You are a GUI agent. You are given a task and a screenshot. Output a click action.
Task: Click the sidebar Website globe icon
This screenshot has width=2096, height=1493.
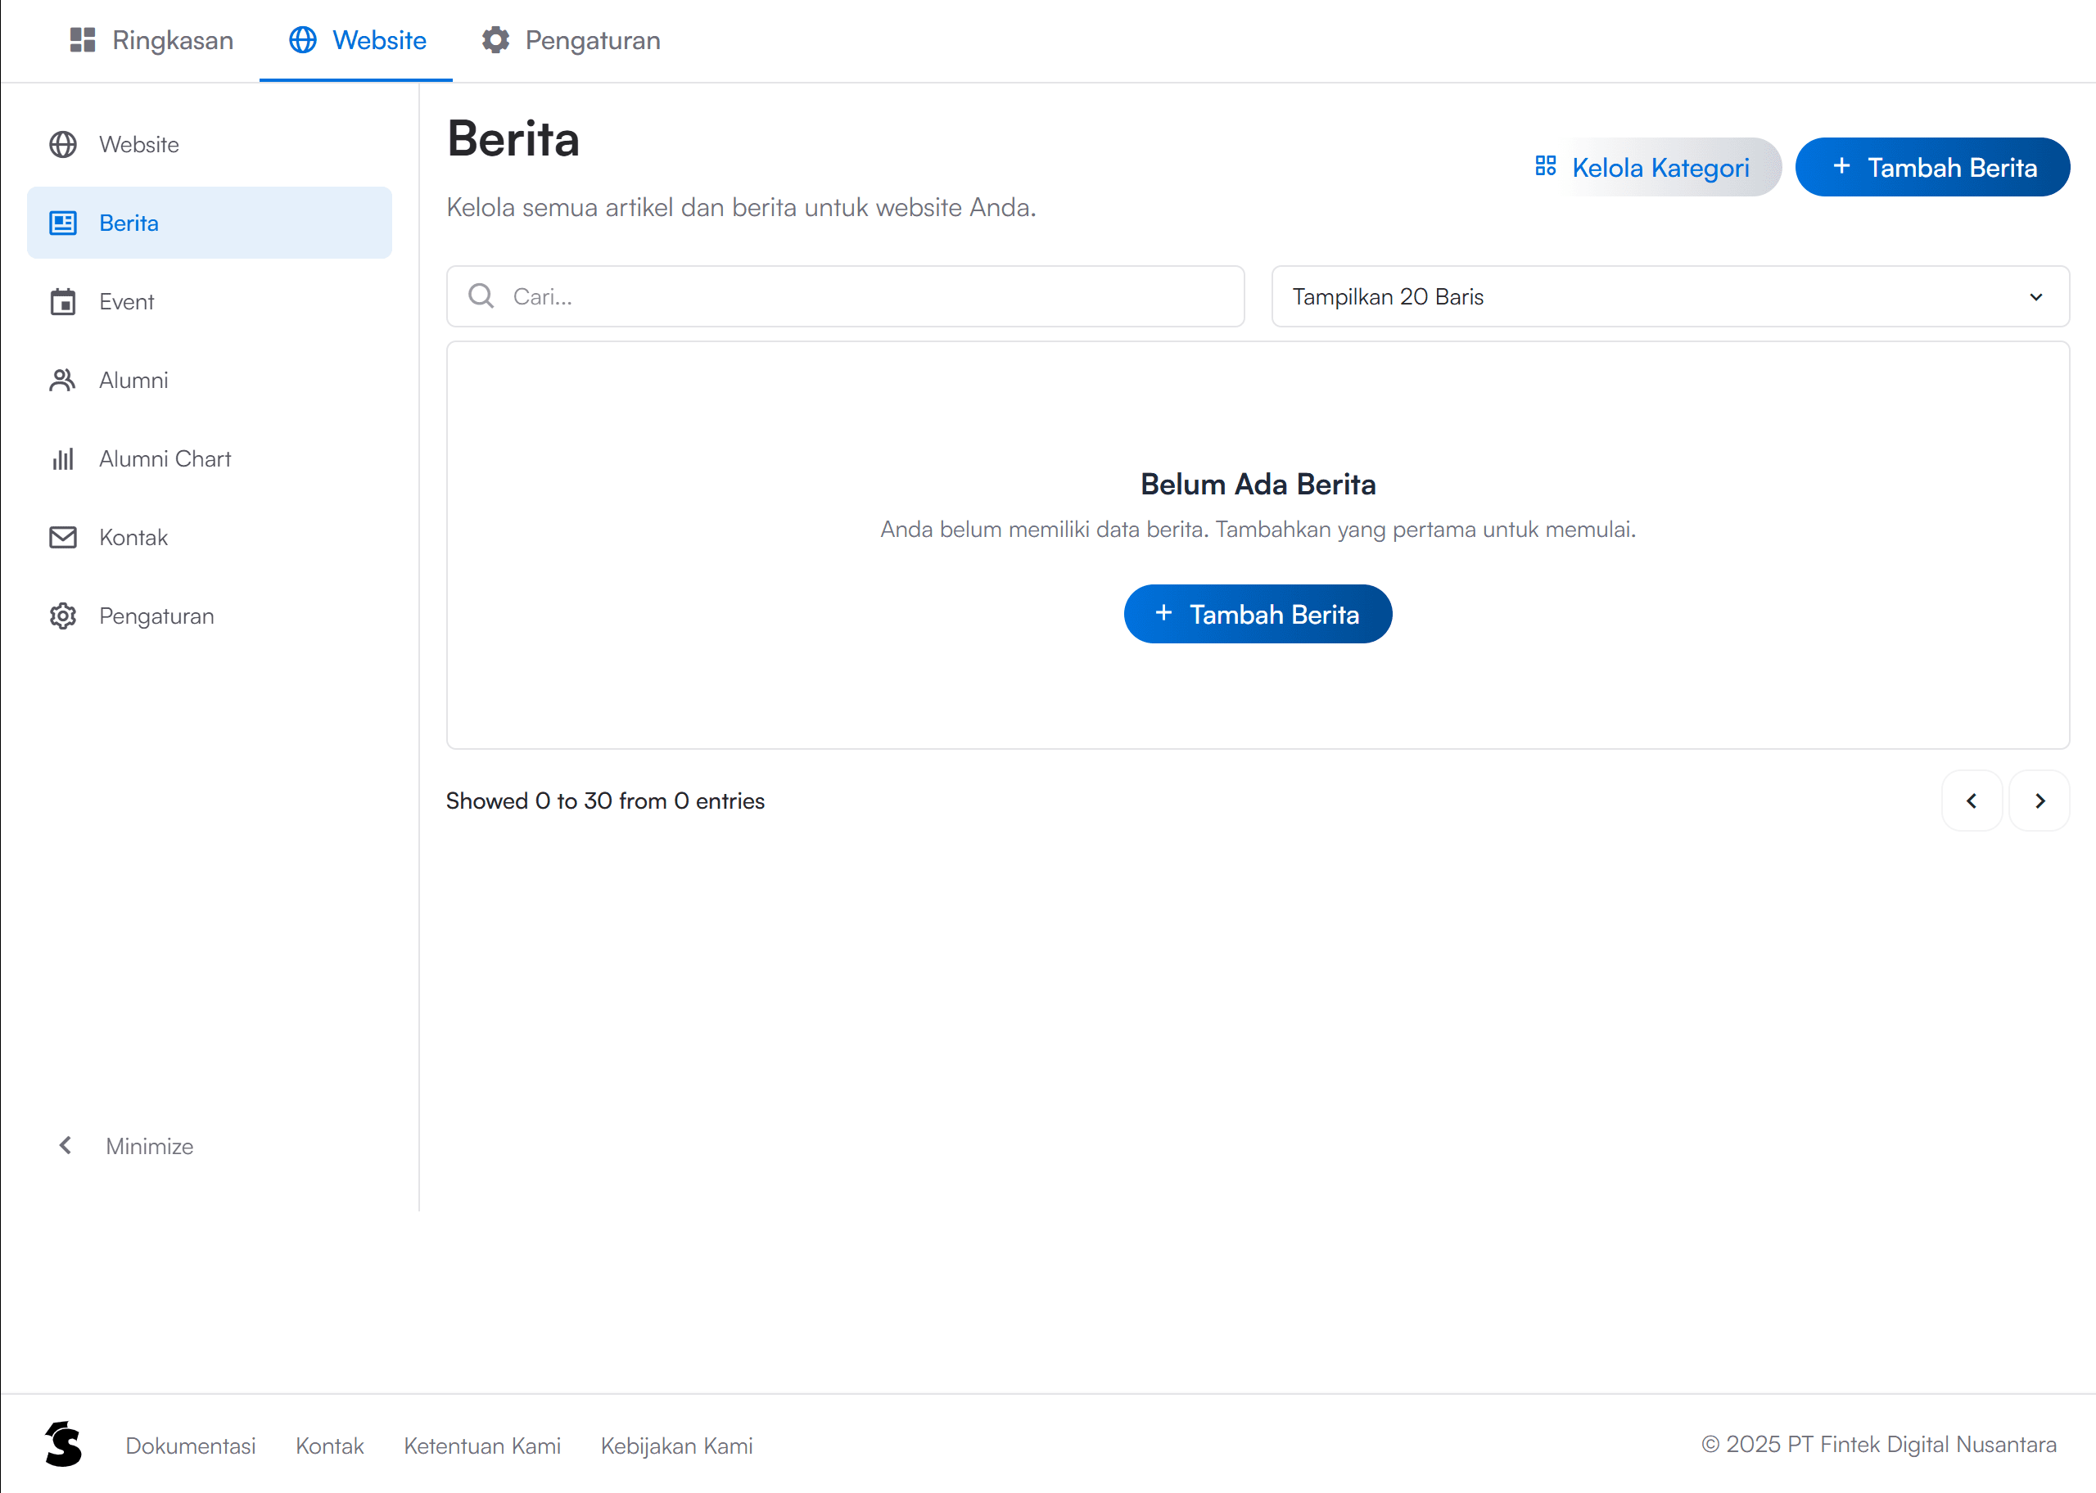point(62,144)
